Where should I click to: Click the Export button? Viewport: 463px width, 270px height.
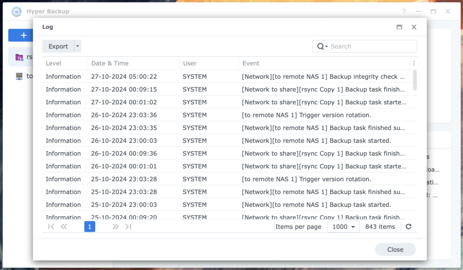click(x=58, y=46)
